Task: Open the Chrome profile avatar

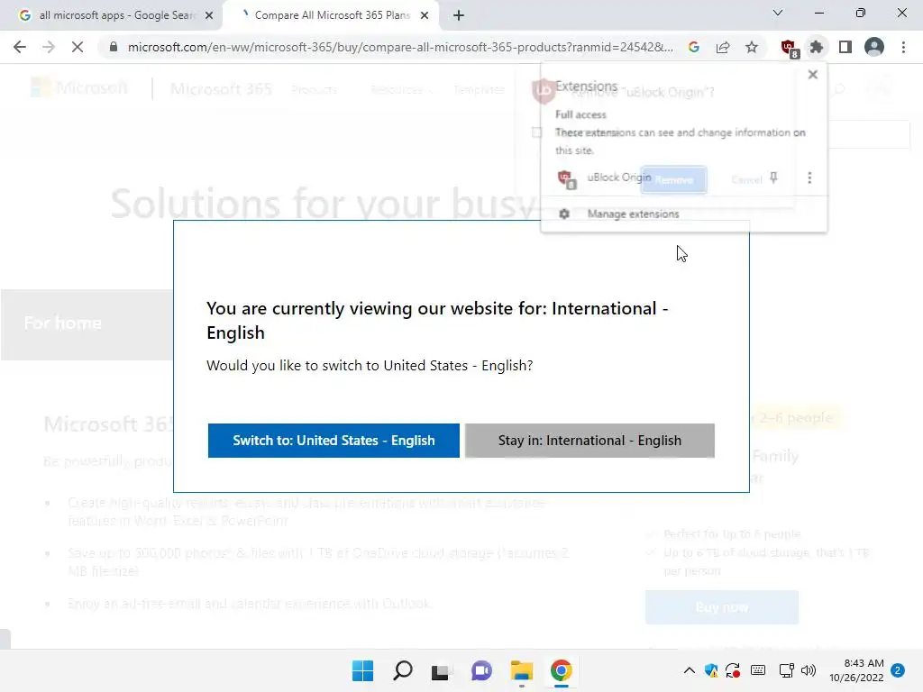Action: point(874,47)
